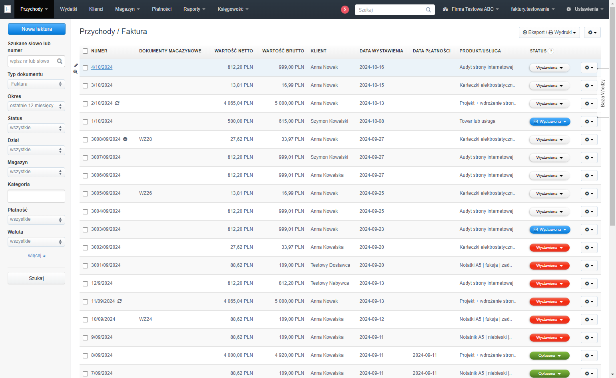Viewport: 616px width, 378px height.
Task: Check the box for invoice 4/10/2024
Action: pyautogui.click(x=85, y=68)
